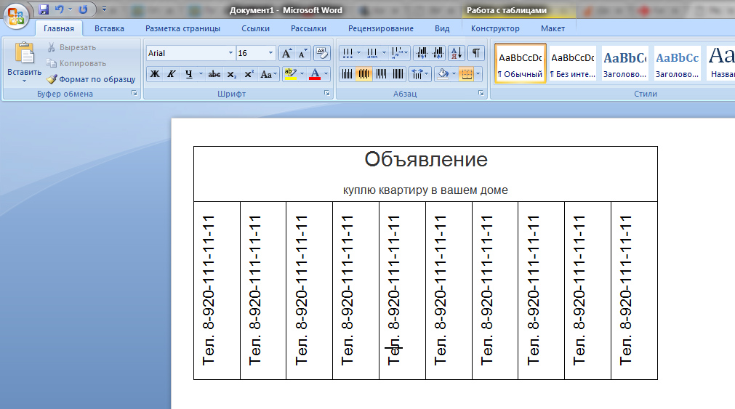Viewport: 735px width, 409px height.
Task: Click the Объявление heading in the table
Action: point(425,159)
